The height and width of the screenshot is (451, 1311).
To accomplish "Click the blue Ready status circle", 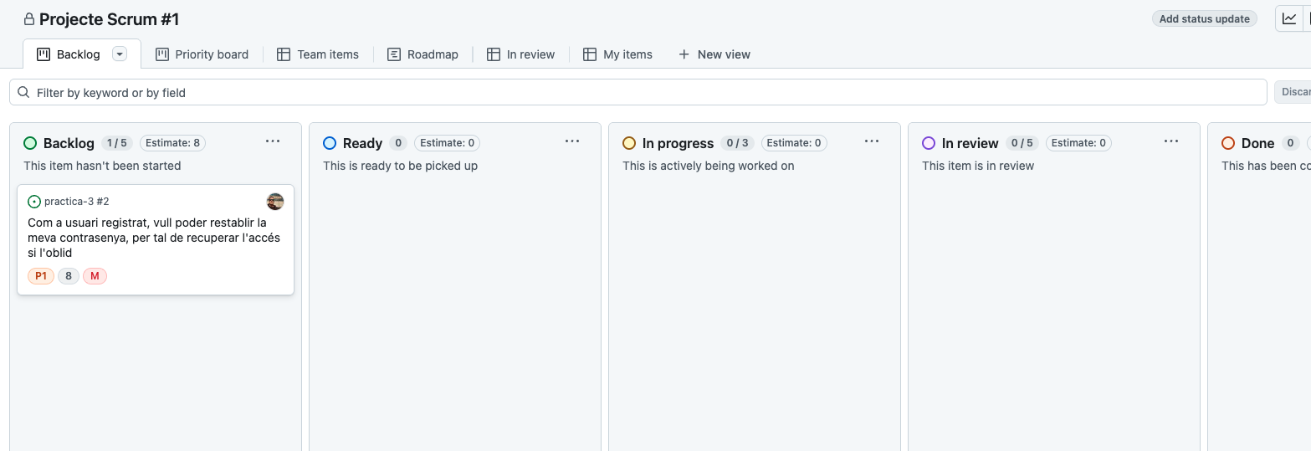I will (x=330, y=143).
